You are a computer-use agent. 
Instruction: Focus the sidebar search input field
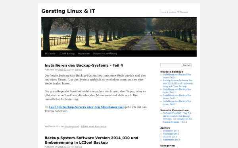pos(171,65)
